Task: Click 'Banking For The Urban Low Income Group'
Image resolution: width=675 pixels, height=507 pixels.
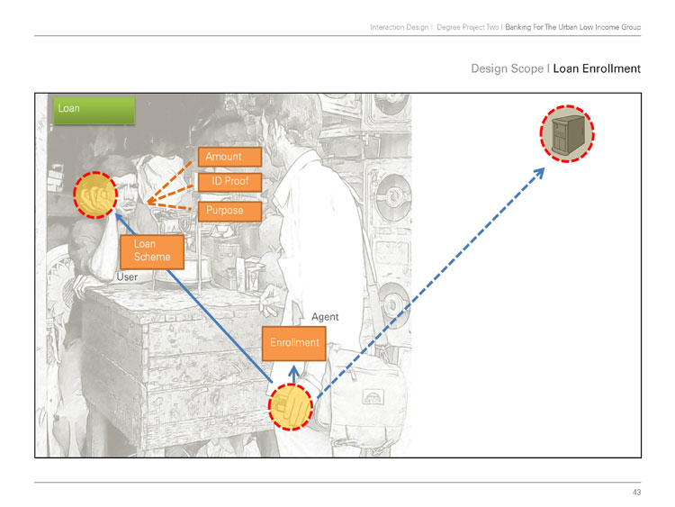Action: coord(573,27)
